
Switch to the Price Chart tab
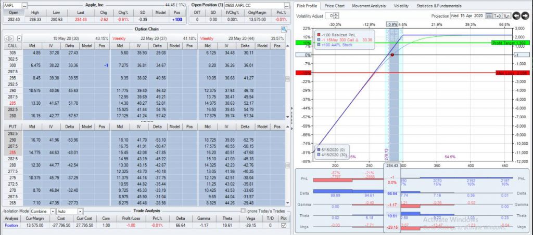(x=334, y=6)
